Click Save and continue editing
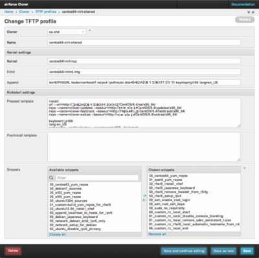Viewport: 259px width, 258px height. point(184,251)
